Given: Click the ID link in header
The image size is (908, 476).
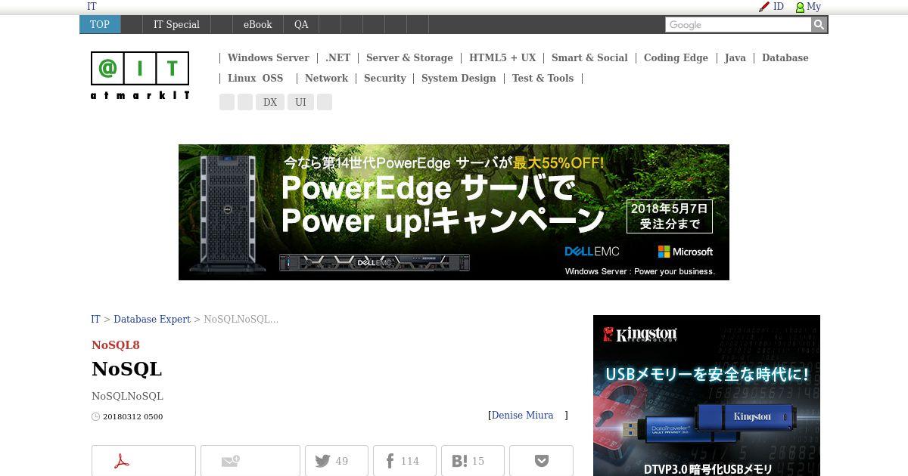Looking at the screenshot, I should 779,6.
